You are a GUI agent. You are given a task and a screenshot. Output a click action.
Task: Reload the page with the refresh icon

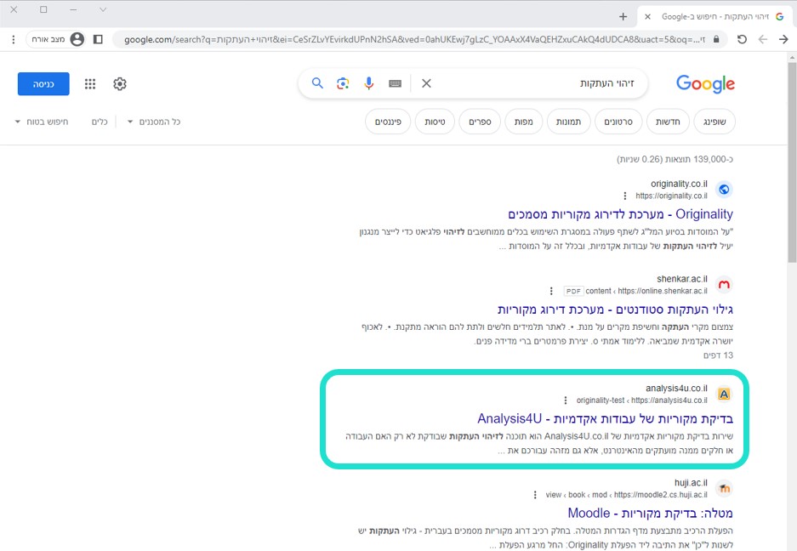click(742, 39)
